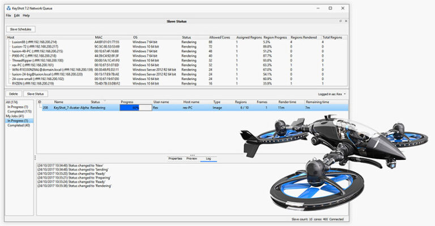
Task: Switch to the Properties tab
Action: [176, 159]
